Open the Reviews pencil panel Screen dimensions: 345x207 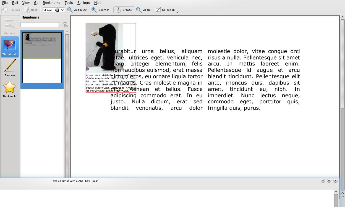click(10, 68)
